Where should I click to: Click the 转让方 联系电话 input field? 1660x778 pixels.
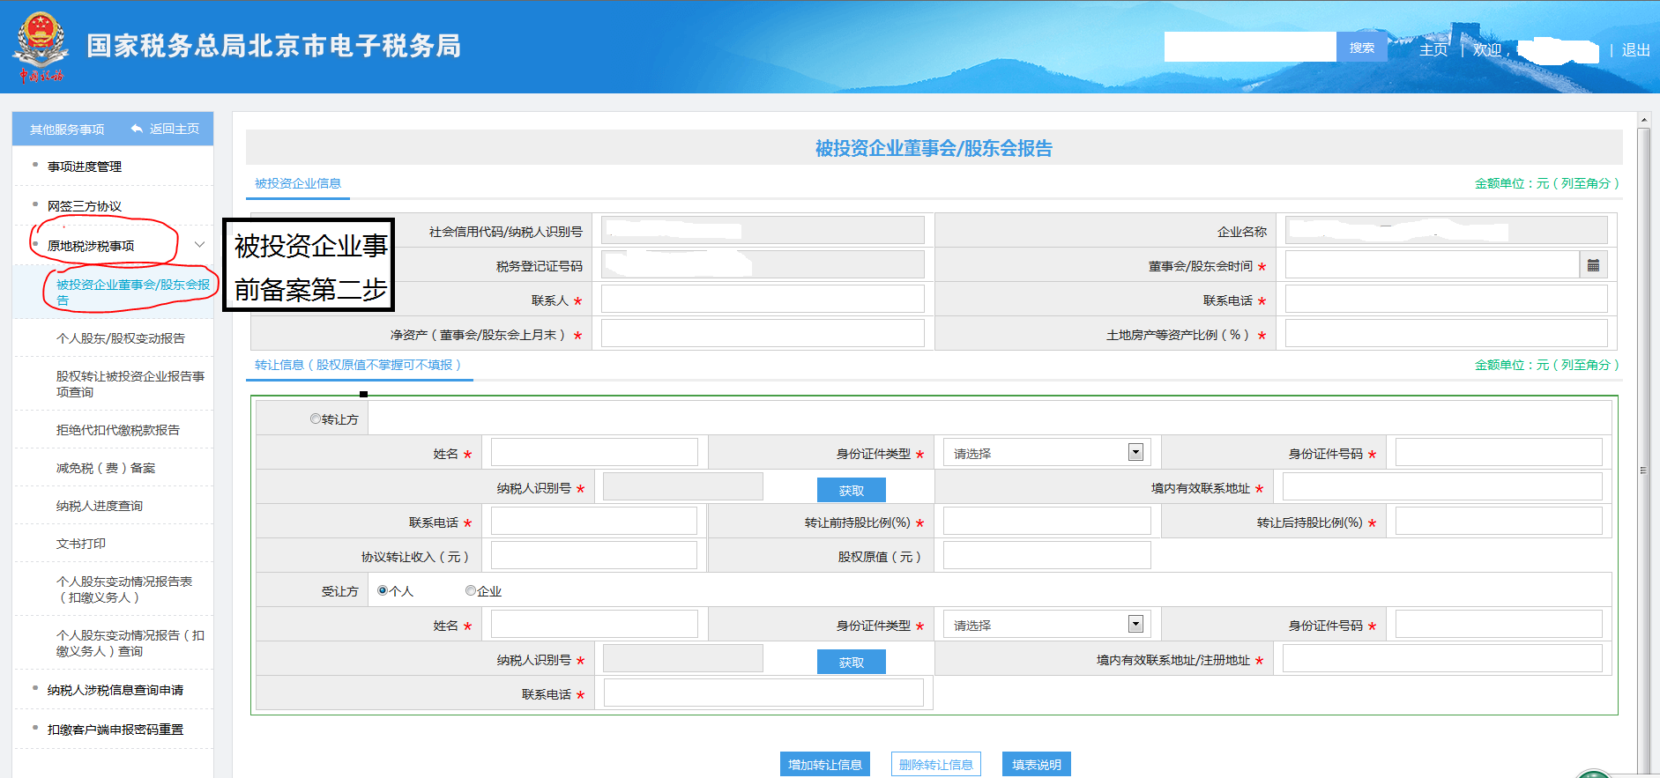594,522
